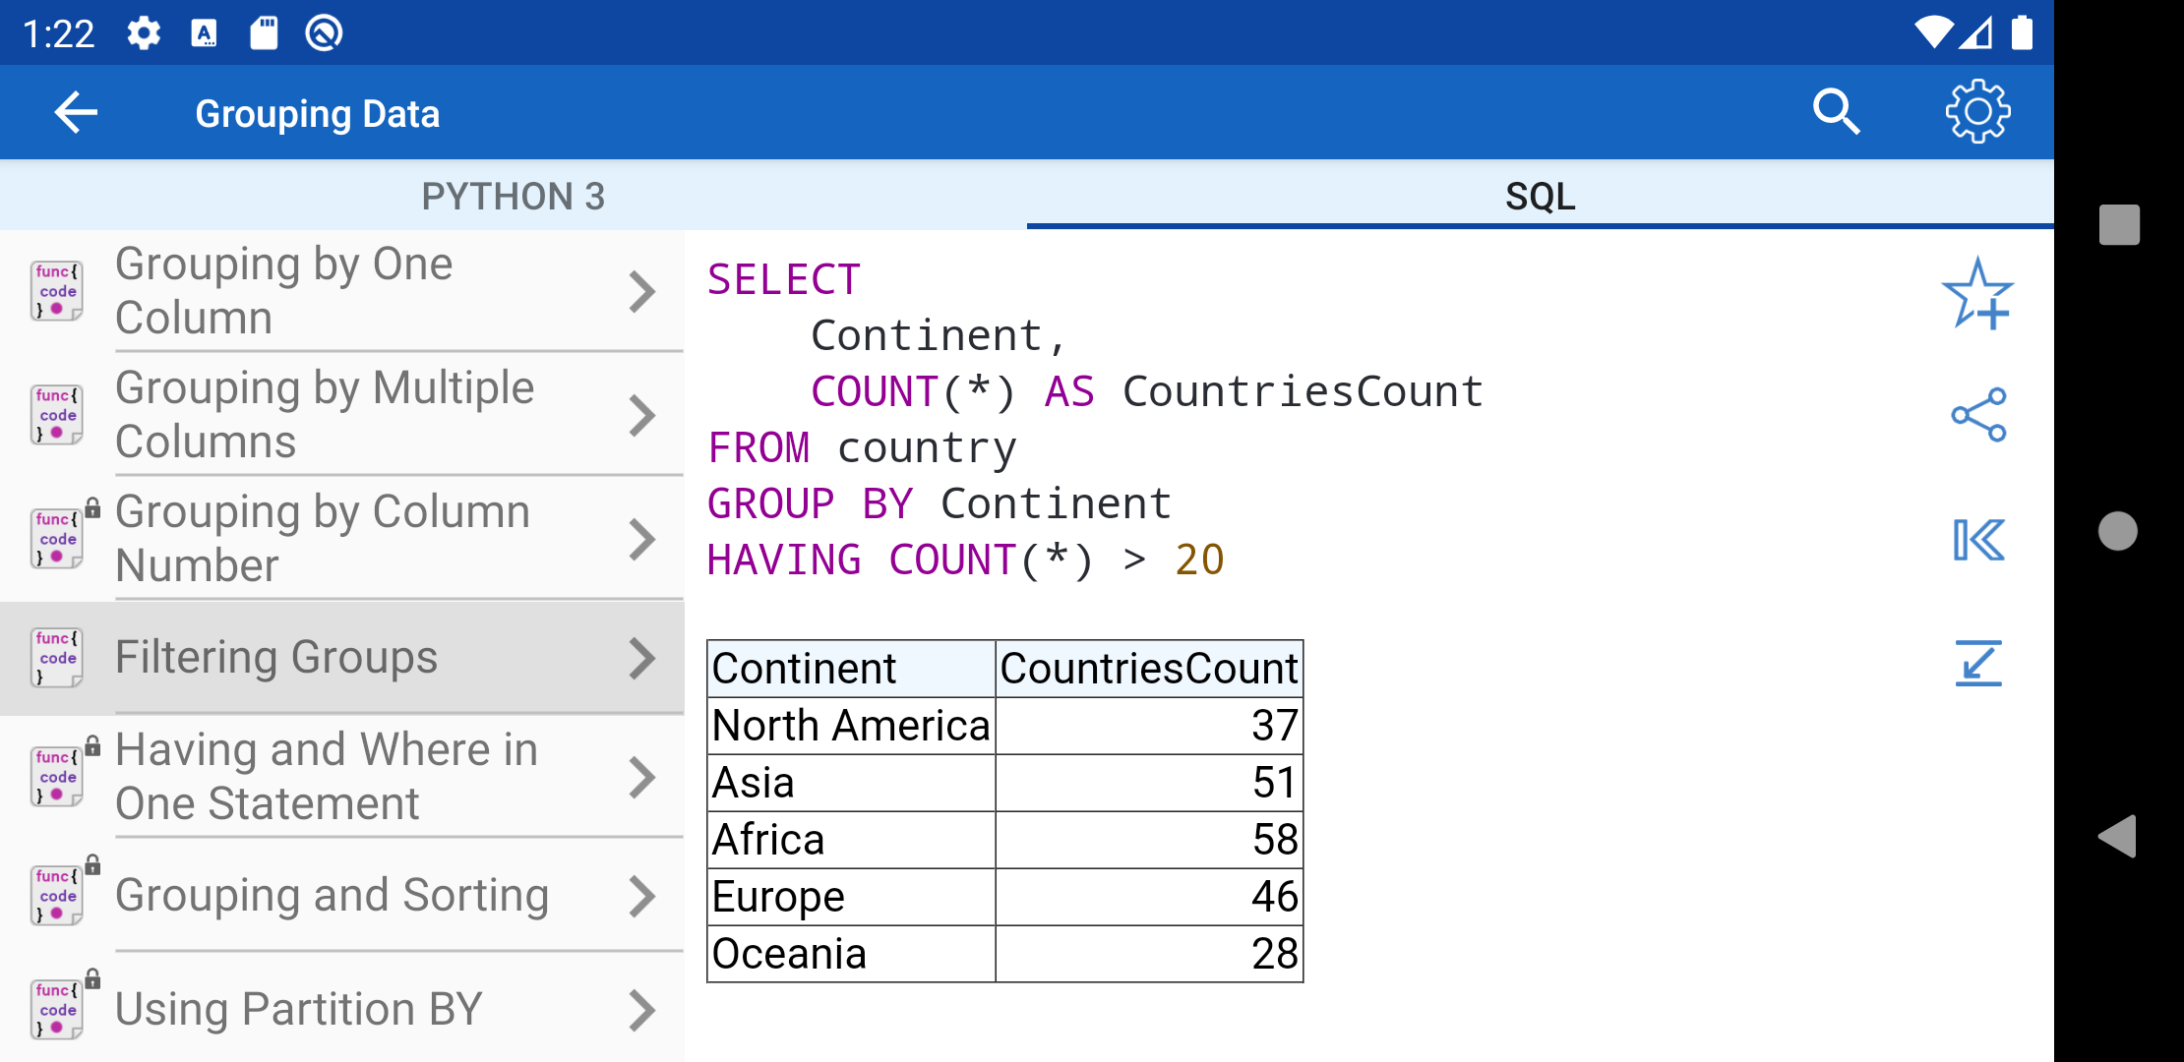Click Asia table cell
The height and width of the screenshot is (1062, 2184).
(x=852, y=783)
